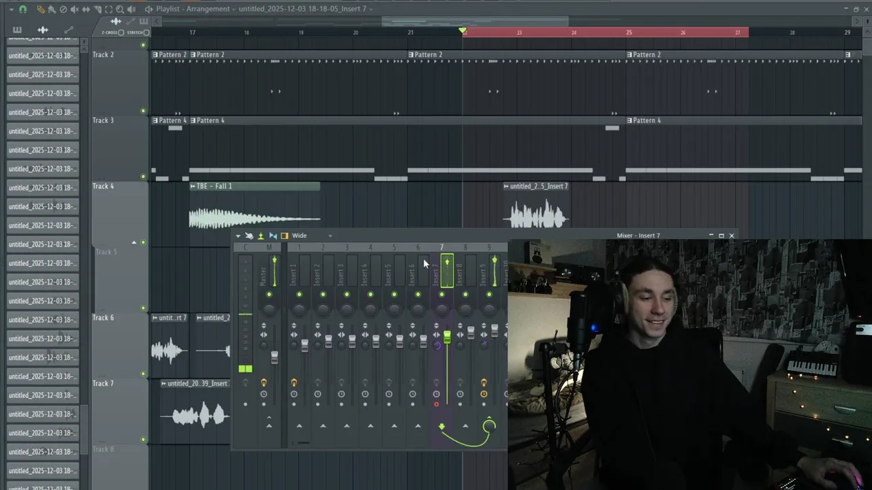
Task: Click the speaker icon before Playlist title
Action: point(149,9)
